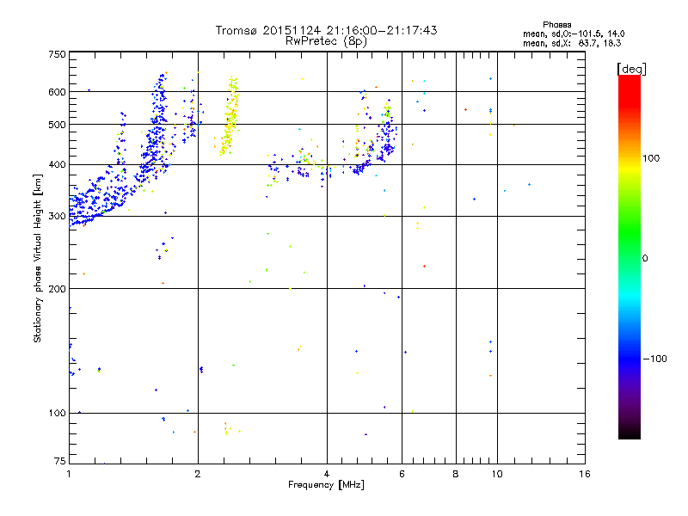688x516 pixels.
Task: Click the y-axis tick label '75'
Action: point(60,461)
